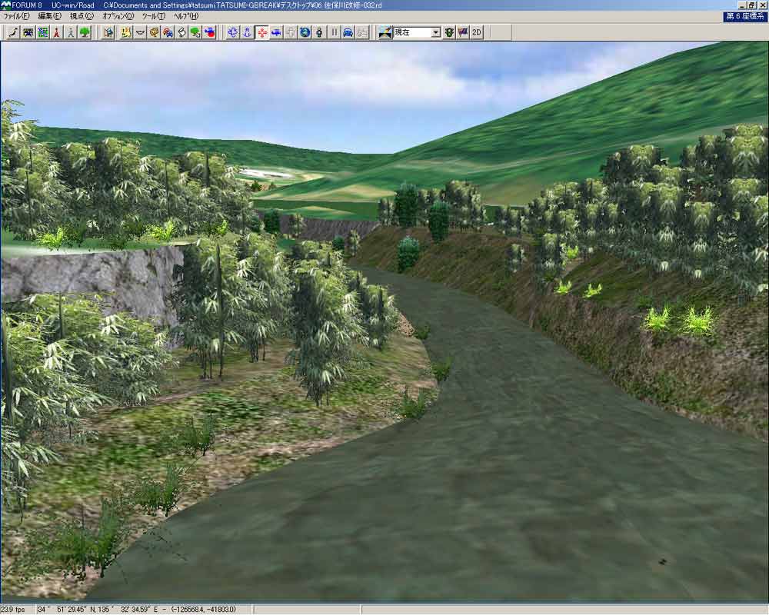Image resolution: width=769 pixels, height=615 pixels.
Task: Open the 視点(C) menu
Action: (x=82, y=16)
